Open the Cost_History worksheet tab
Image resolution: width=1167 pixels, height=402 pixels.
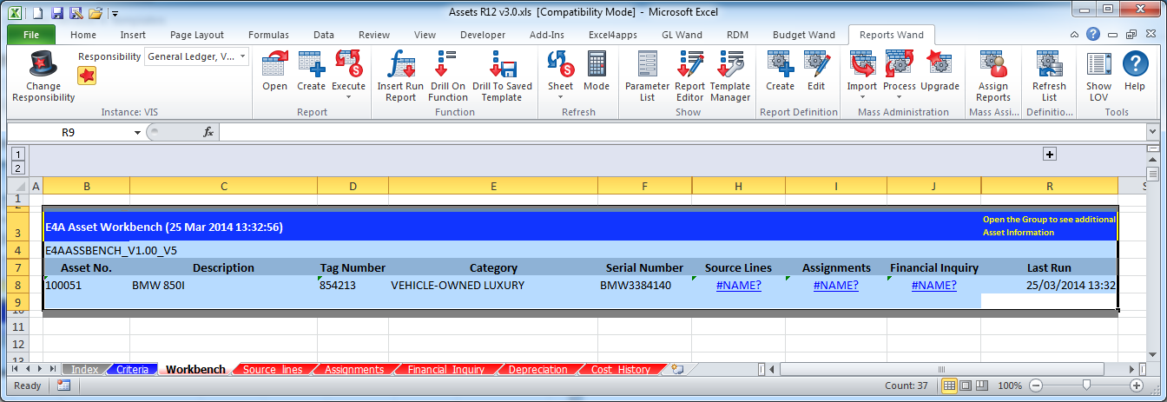click(621, 369)
